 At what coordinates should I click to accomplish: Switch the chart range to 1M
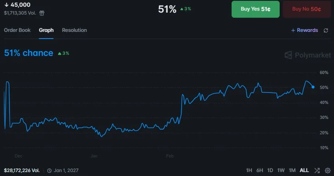(x=292, y=170)
